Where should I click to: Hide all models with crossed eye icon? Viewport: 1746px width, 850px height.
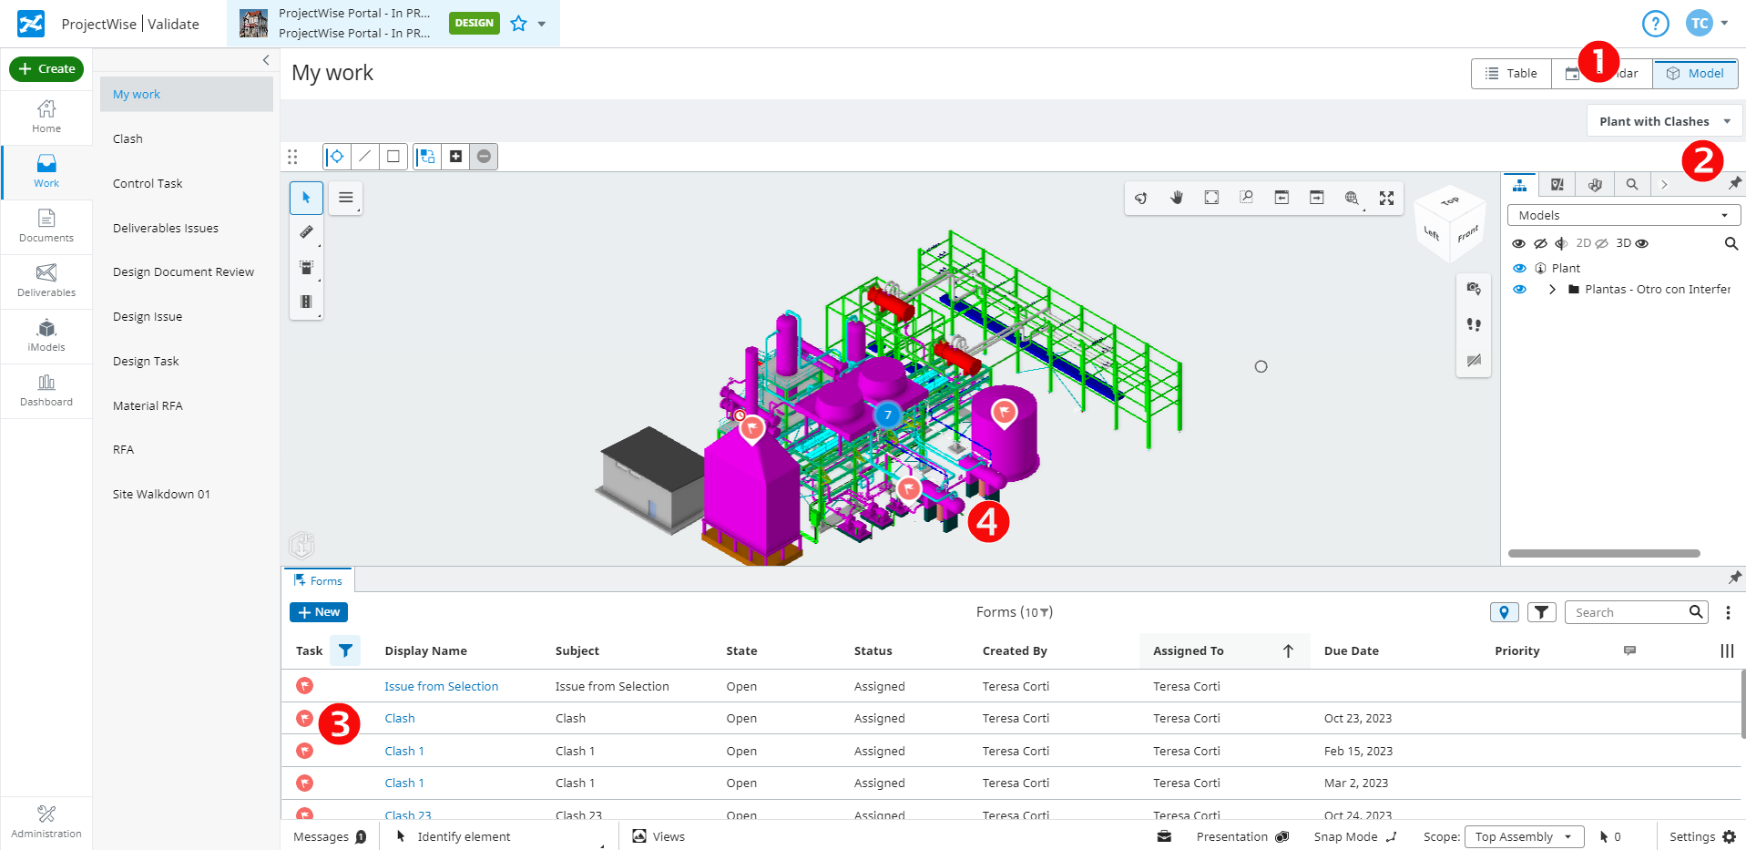point(1540,243)
